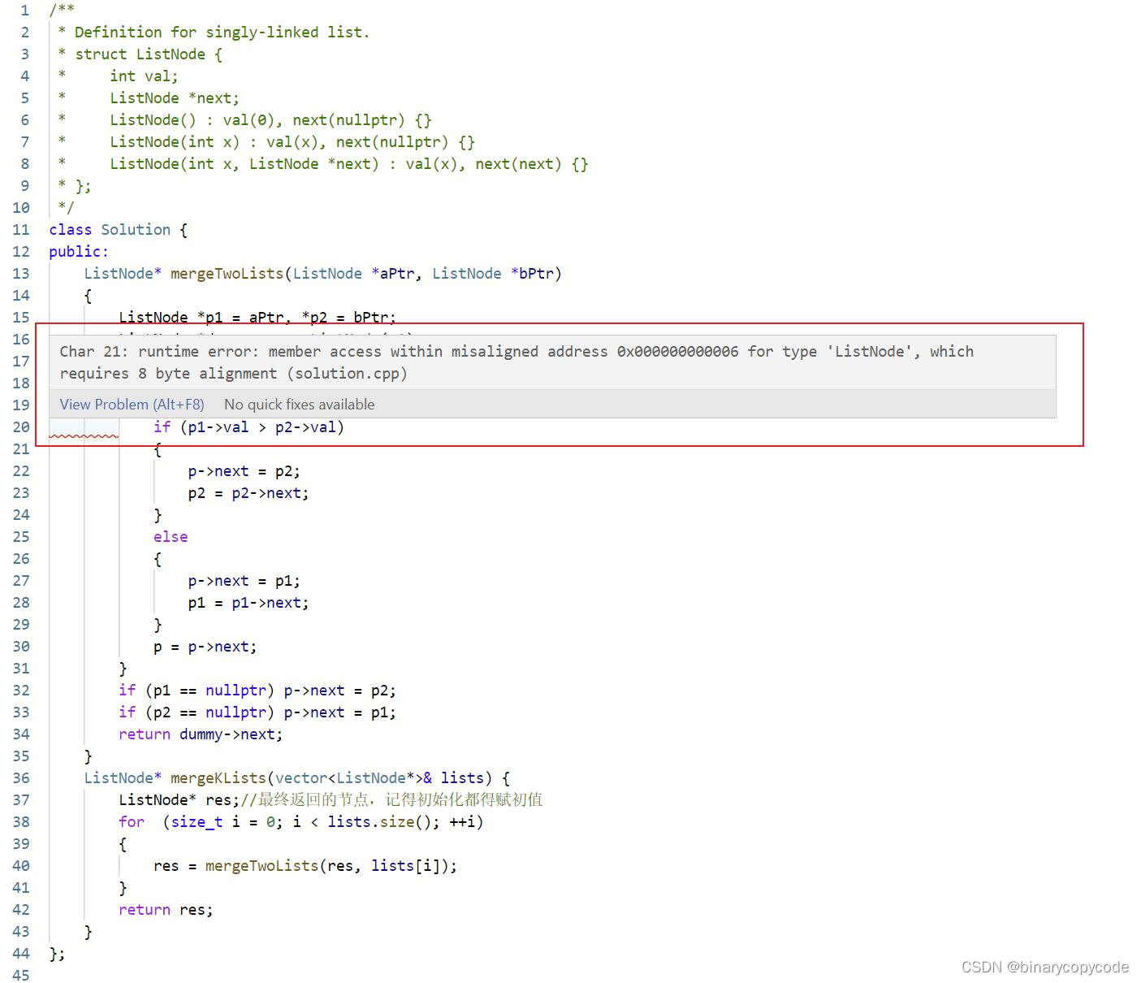Click the Chinese comment on line 37
Screen dimensions: 1141x983
(x=391, y=800)
